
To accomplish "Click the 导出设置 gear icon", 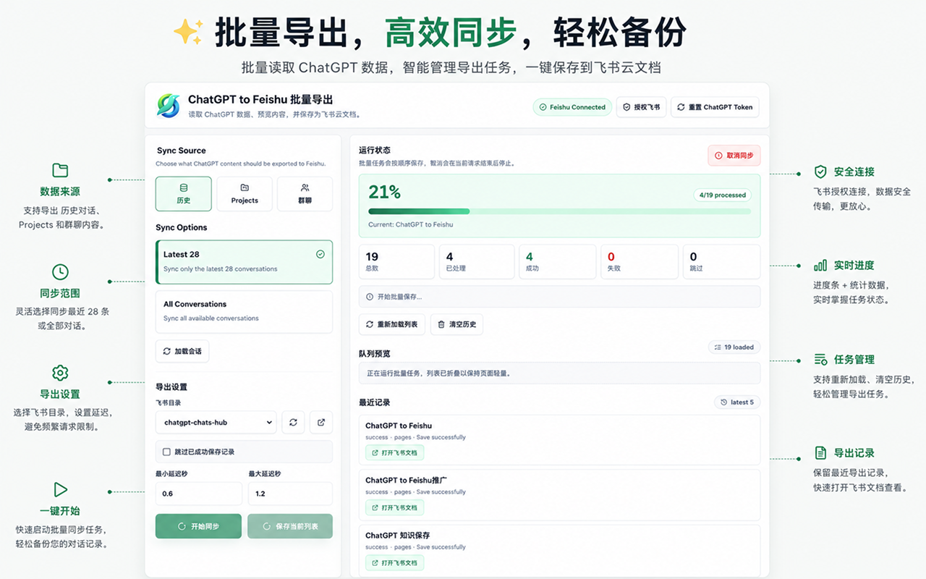I will 60,373.
